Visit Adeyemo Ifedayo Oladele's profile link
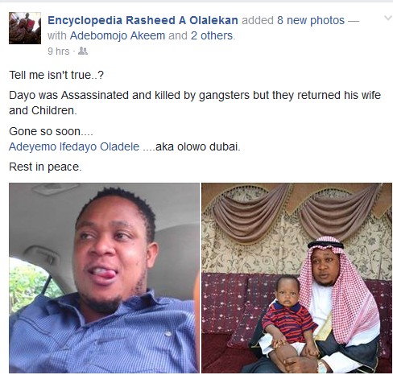 74,146
